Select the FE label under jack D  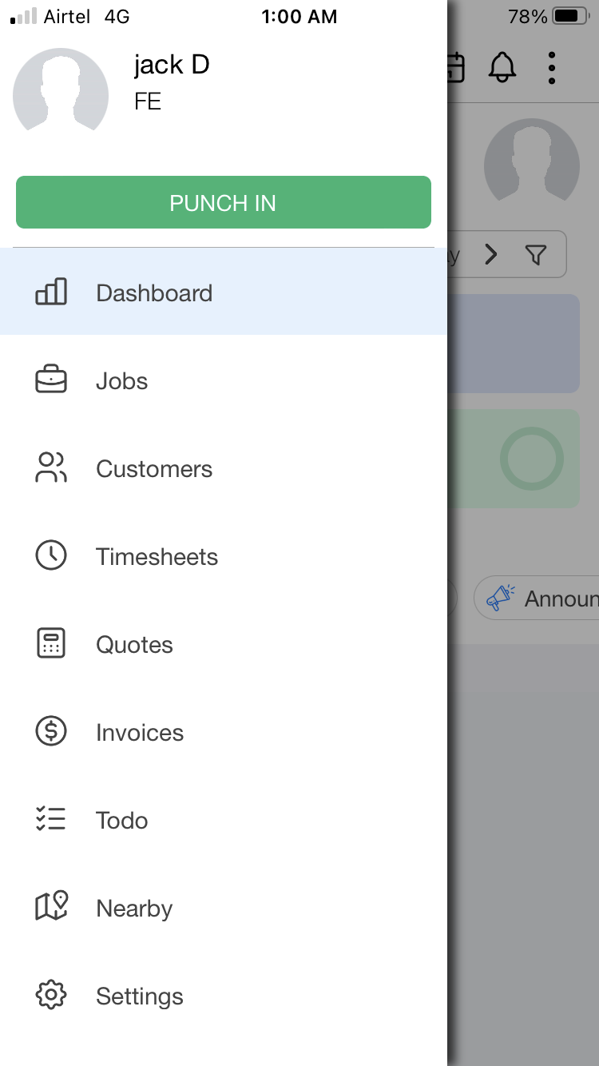pos(146,101)
